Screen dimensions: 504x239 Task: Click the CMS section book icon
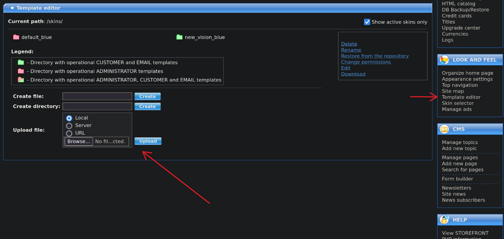pos(444,129)
